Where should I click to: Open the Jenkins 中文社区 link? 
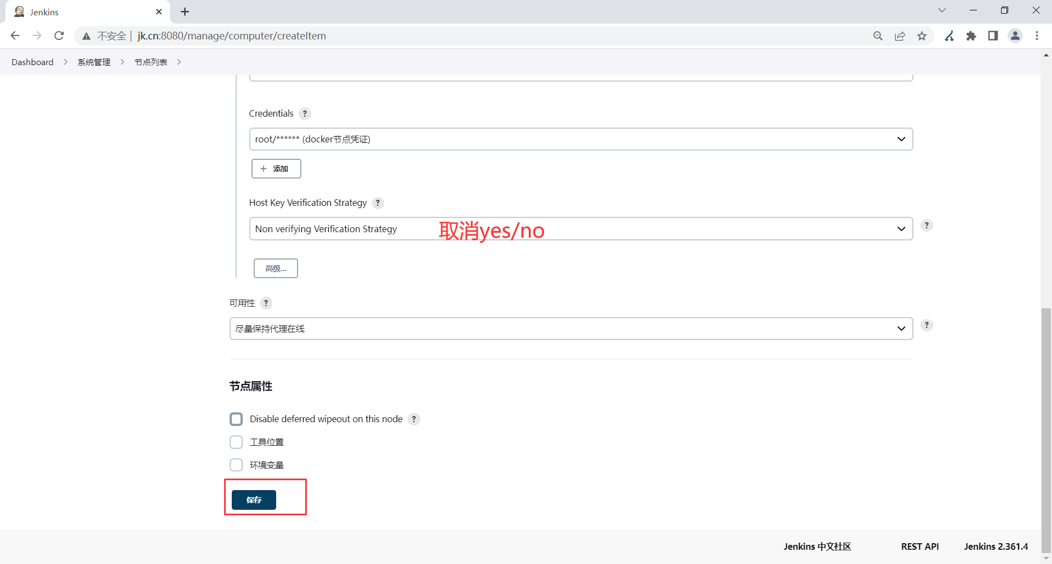[817, 546]
